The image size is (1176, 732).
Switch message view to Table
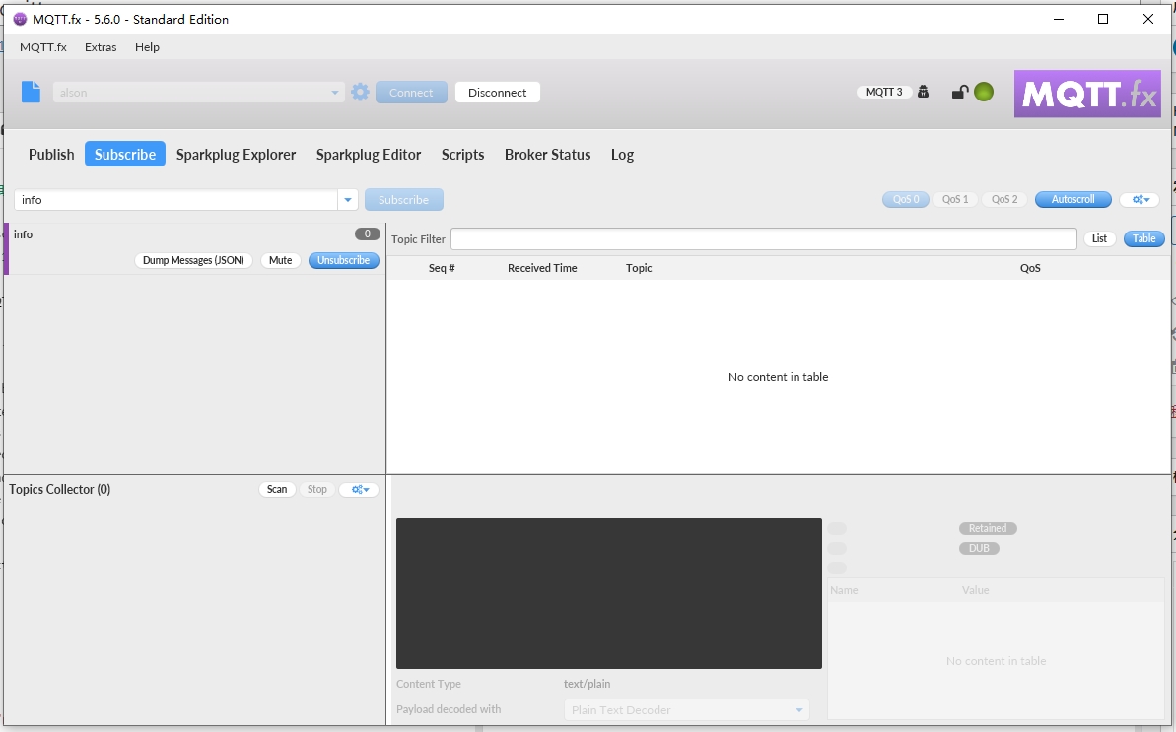1143,239
